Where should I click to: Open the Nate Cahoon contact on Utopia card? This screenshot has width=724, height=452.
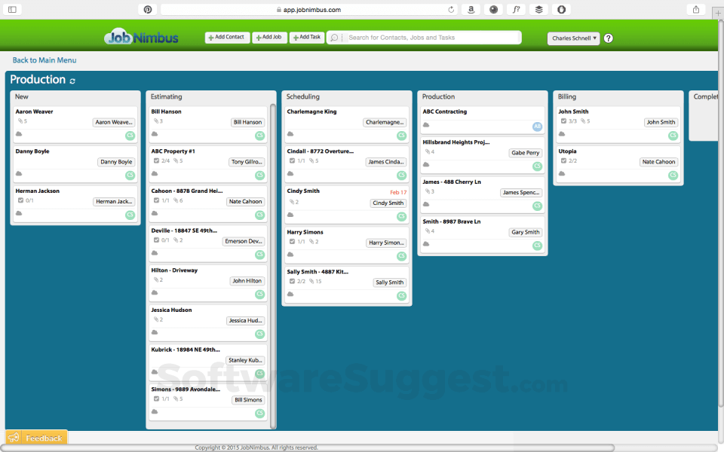pyautogui.click(x=658, y=162)
